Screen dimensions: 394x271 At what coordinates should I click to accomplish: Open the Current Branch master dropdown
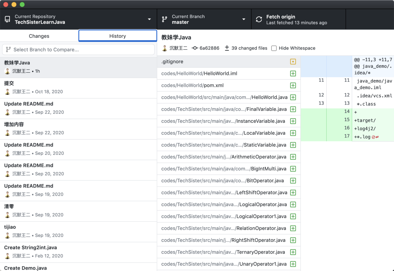coord(204,19)
